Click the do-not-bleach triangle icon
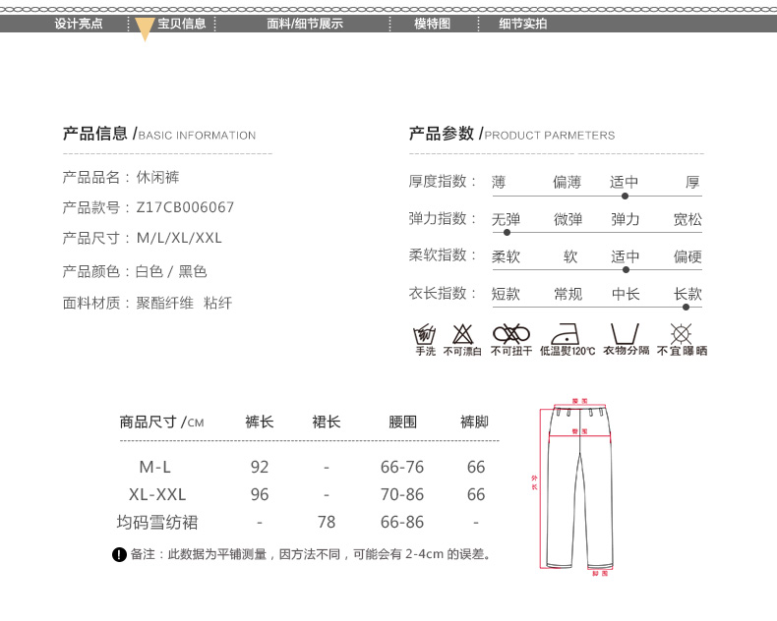 462,333
